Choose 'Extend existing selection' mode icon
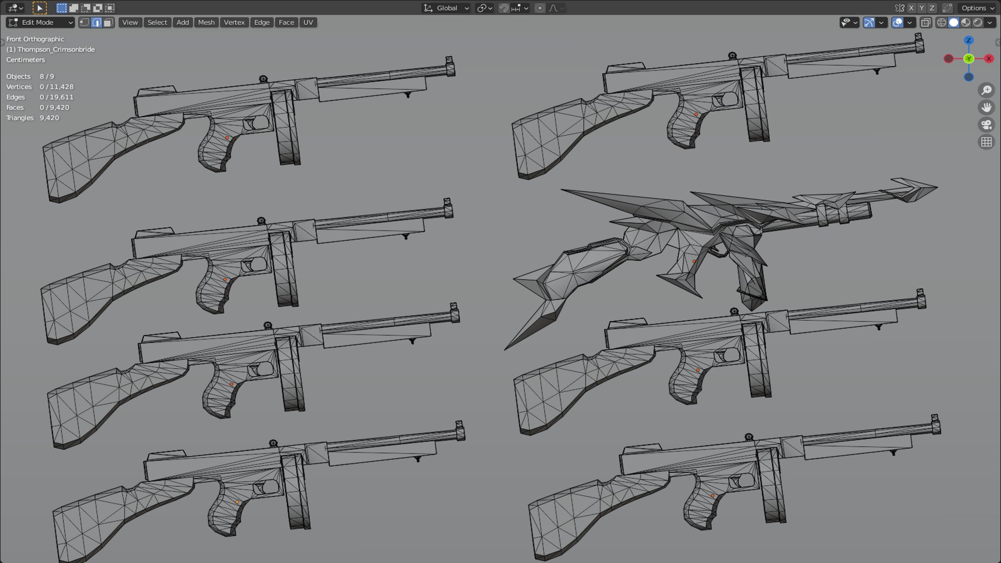1001x563 pixels. click(74, 8)
